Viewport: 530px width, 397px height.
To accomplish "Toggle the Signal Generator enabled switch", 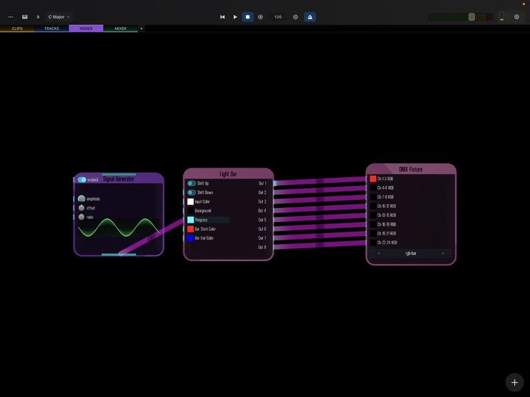I will 82,179.
